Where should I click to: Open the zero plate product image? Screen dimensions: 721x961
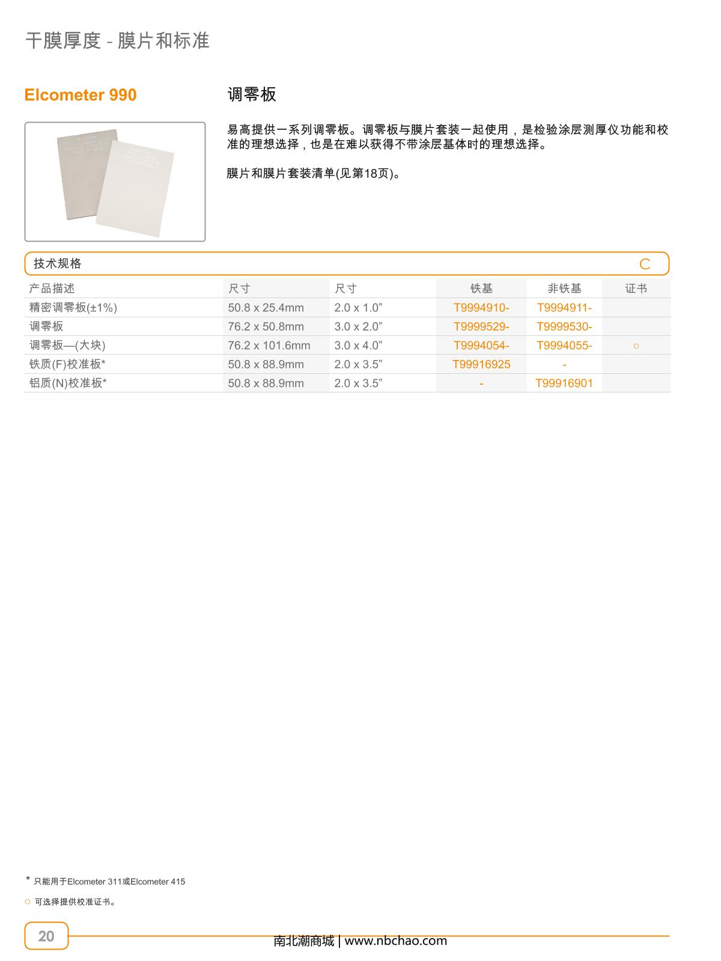(x=115, y=182)
